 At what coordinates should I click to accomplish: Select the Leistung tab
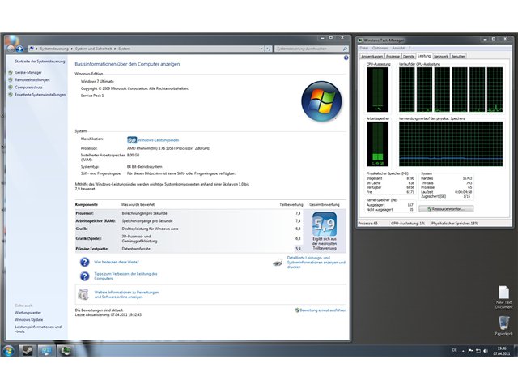click(x=424, y=56)
